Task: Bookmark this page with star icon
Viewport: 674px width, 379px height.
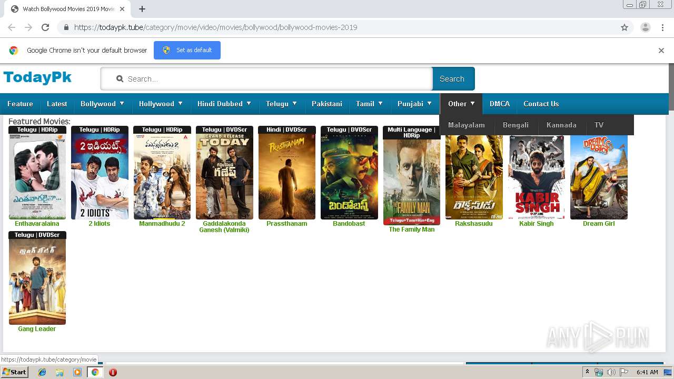Action: pos(625,27)
